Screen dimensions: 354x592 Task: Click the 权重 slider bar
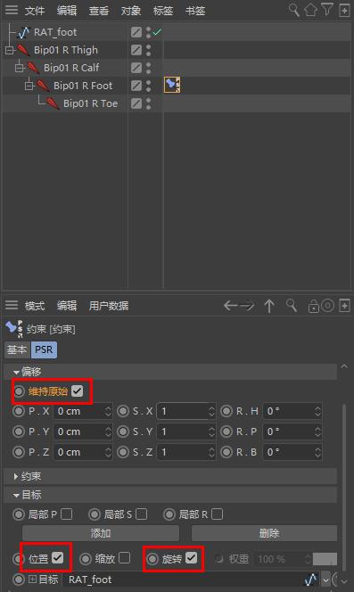[x=325, y=559]
